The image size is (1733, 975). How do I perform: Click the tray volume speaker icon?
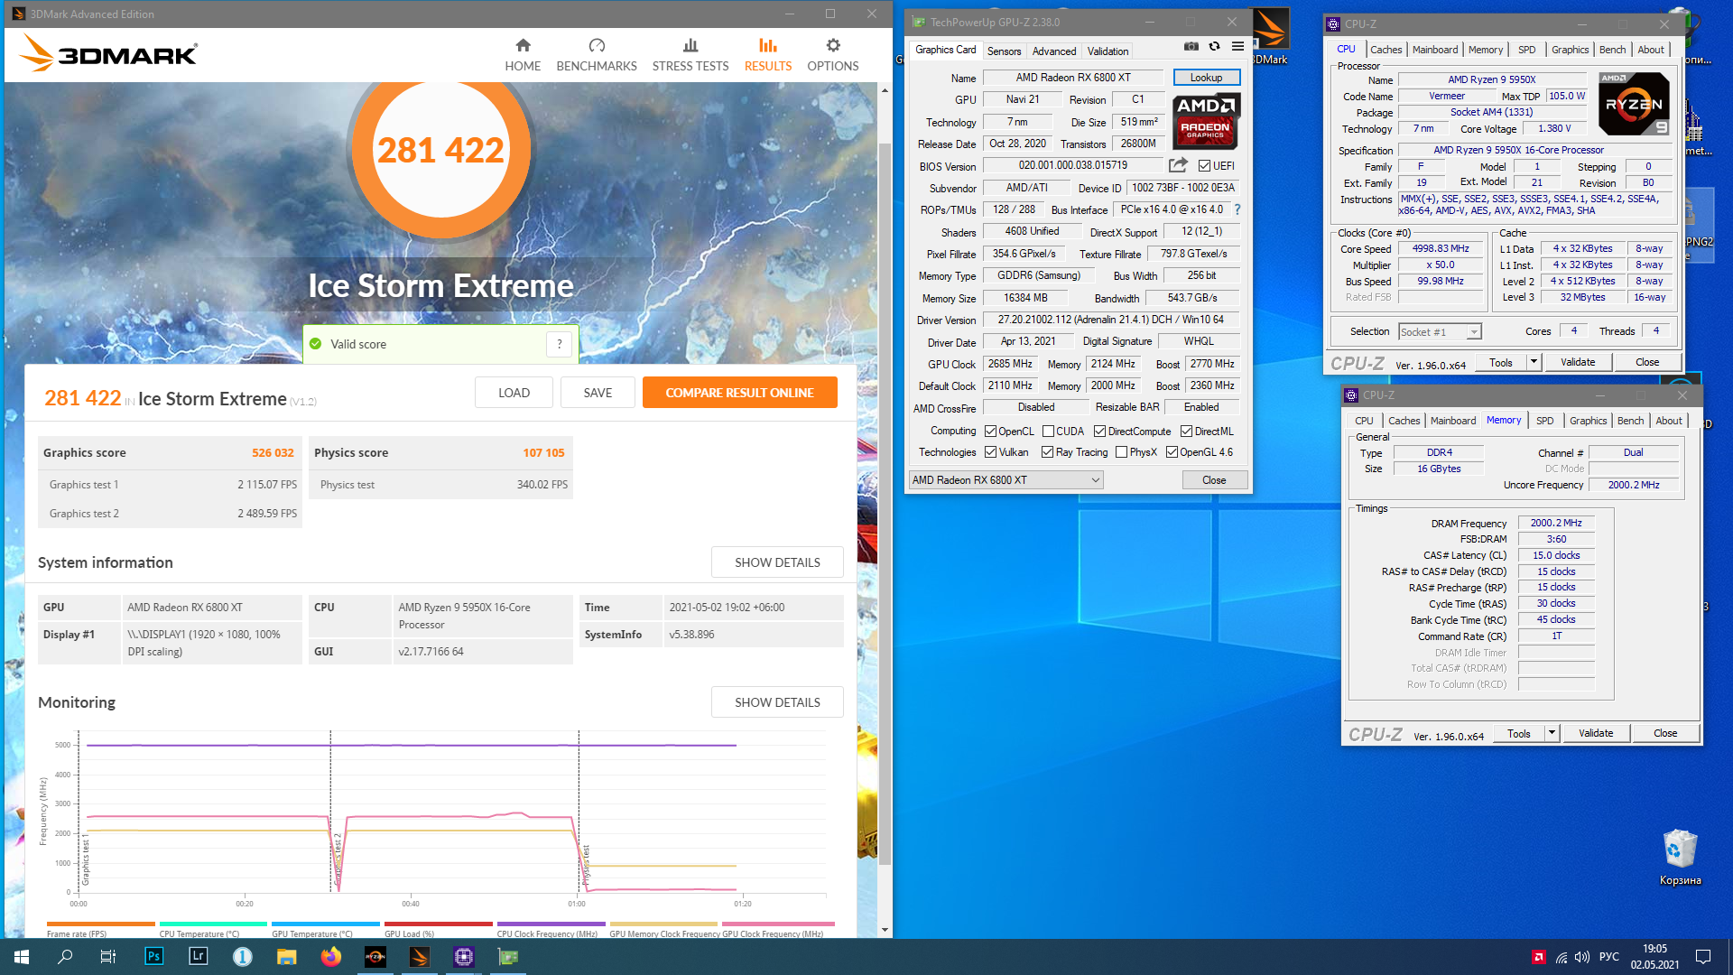tap(1582, 957)
